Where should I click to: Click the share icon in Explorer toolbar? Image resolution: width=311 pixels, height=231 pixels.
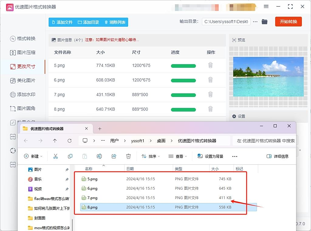click(x=114, y=156)
